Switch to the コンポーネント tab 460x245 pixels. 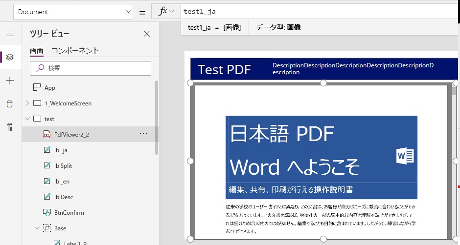coord(75,51)
